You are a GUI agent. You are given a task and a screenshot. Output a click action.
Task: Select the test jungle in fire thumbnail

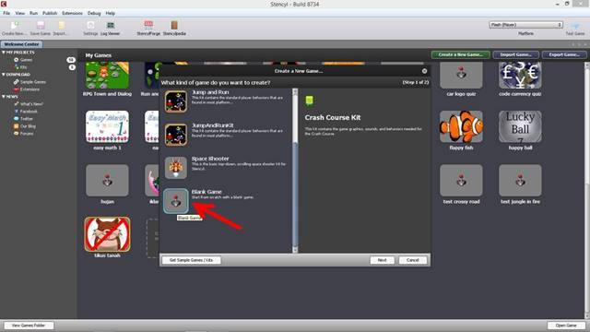coord(520,181)
